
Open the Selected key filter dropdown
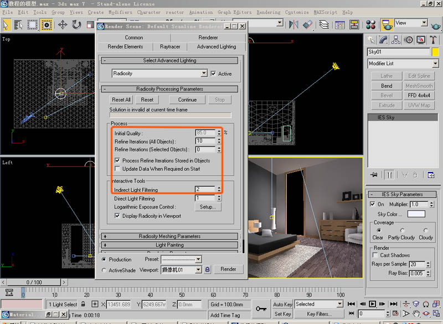point(340,304)
